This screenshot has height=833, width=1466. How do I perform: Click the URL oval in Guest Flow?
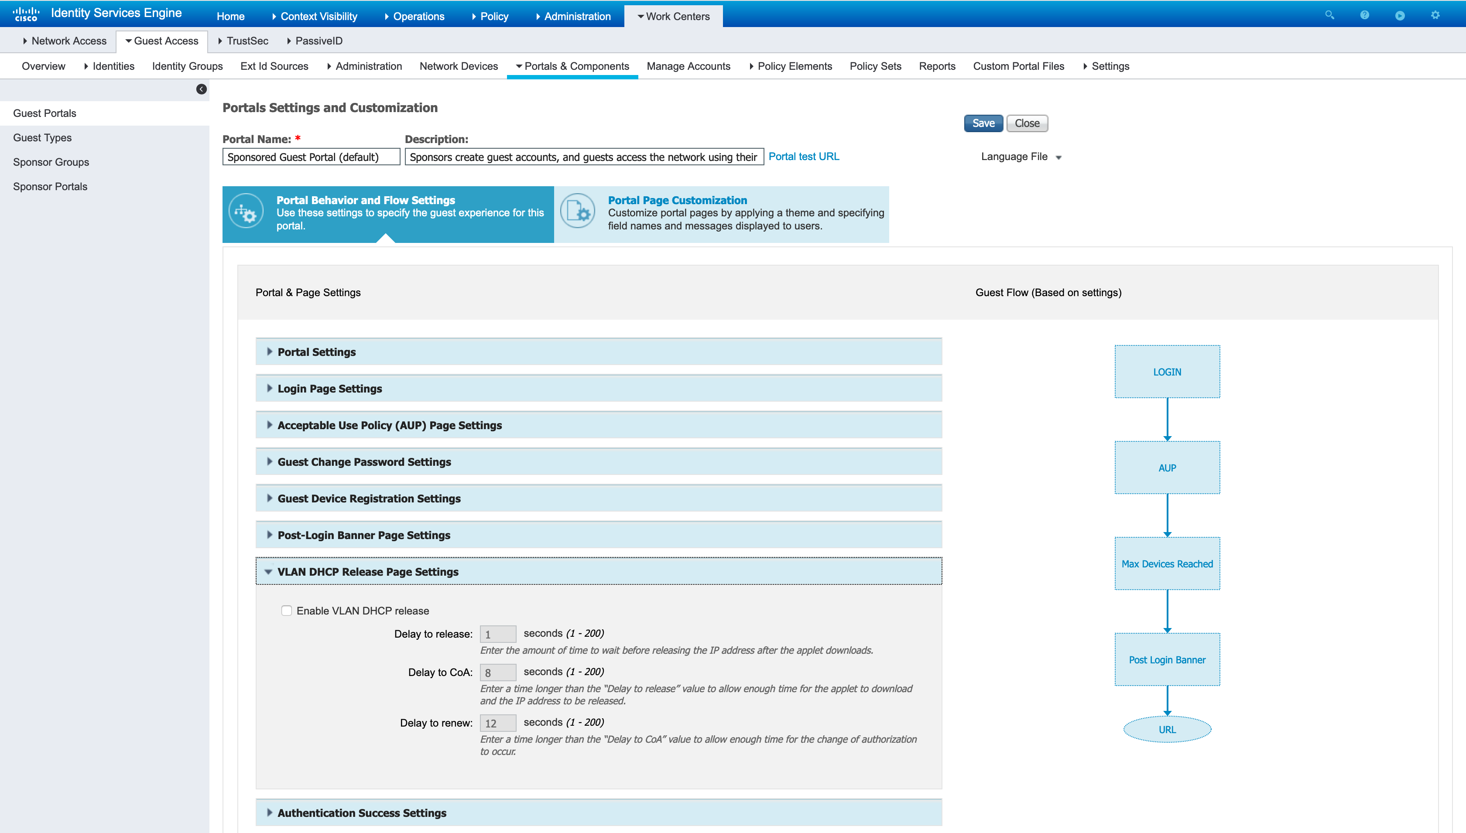coord(1167,730)
